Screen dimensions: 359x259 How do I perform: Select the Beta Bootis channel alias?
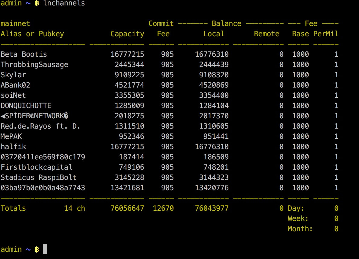pos(24,54)
